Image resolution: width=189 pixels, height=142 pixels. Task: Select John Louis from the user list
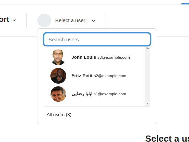point(94,57)
